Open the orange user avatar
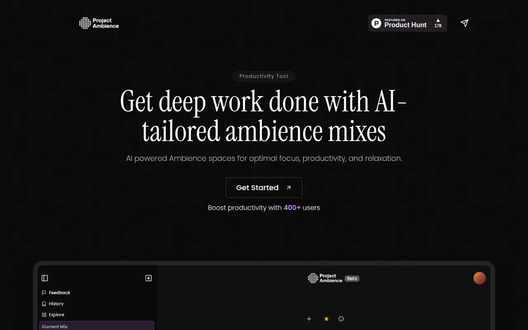The width and height of the screenshot is (528, 330). pos(479,278)
